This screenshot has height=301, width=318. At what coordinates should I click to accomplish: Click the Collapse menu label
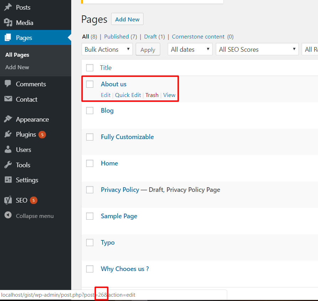pos(35,216)
